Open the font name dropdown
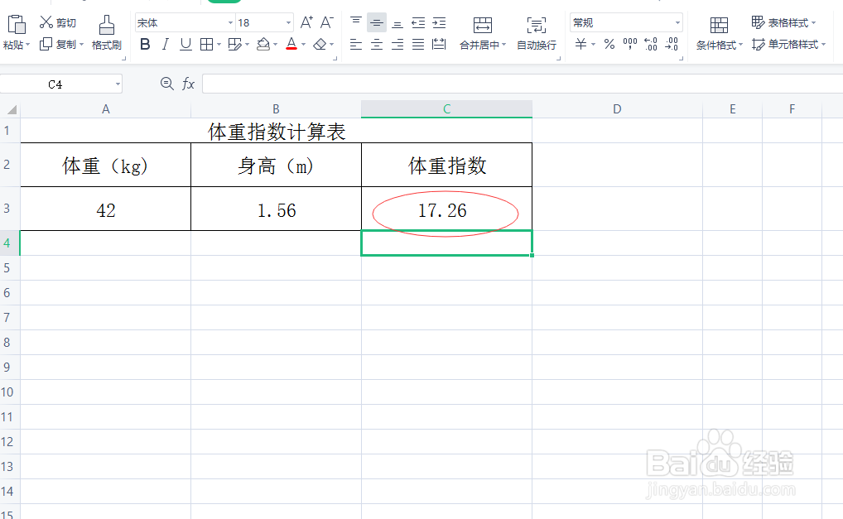The width and height of the screenshot is (843, 519). coord(230,22)
